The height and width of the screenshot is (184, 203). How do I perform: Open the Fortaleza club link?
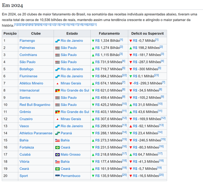point(27,147)
